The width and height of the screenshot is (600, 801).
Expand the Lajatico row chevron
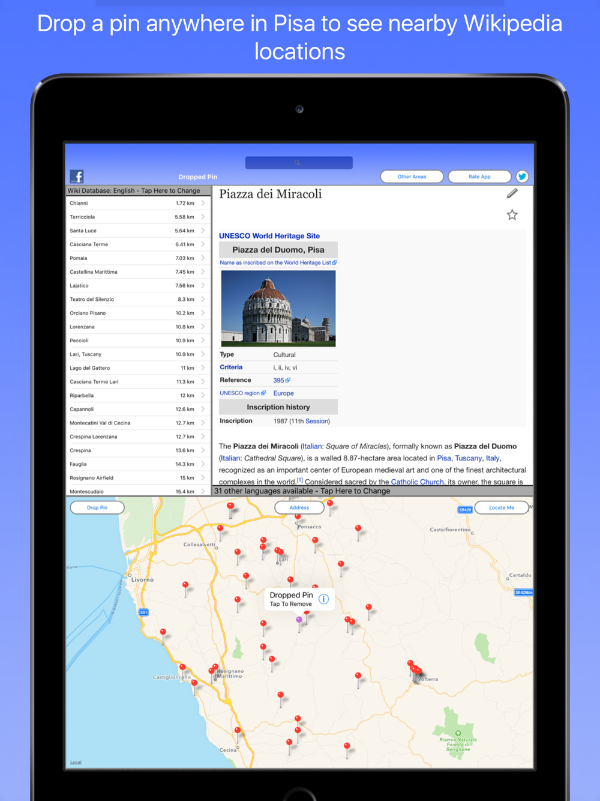coord(203,286)
